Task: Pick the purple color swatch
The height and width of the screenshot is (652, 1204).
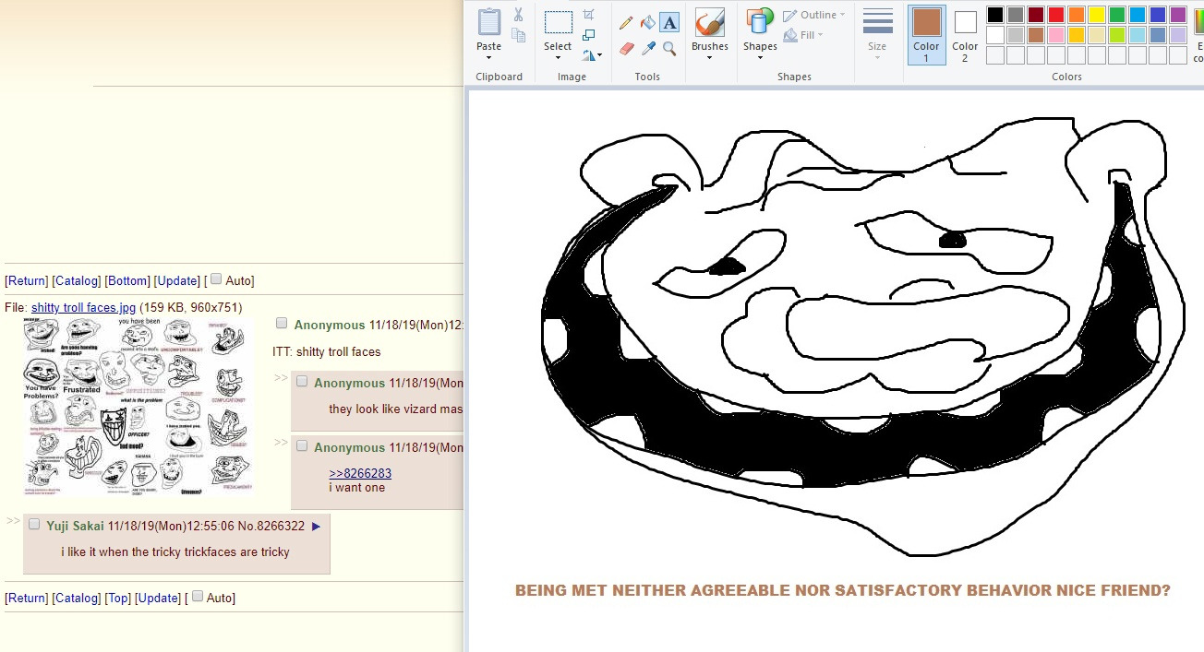Action: coord(1177,15)
